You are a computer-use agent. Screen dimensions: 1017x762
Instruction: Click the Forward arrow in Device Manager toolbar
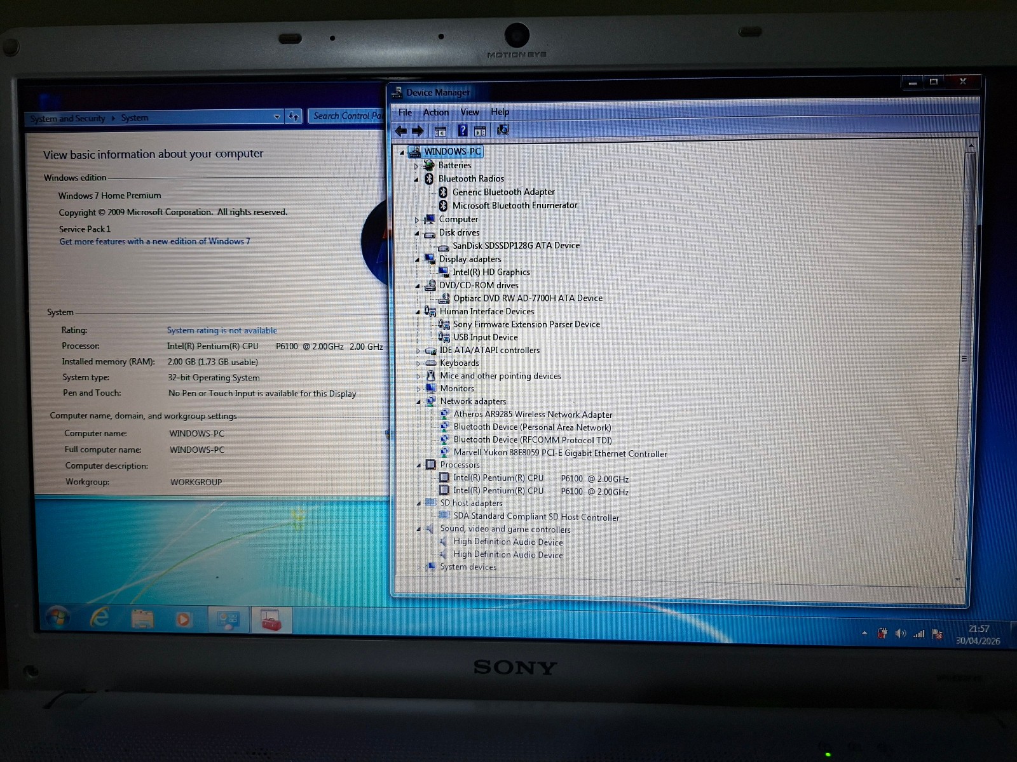tap(418, 131)
